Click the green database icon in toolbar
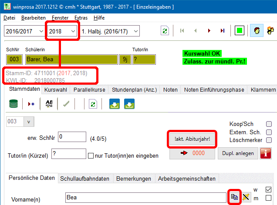277x205 pixels. 14,104
